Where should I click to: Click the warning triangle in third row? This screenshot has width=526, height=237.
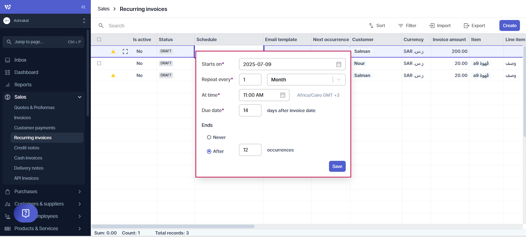click(113, 75)
